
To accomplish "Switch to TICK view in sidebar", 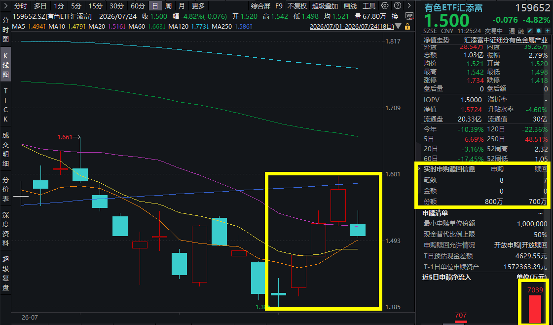I will tap(5, 105).
